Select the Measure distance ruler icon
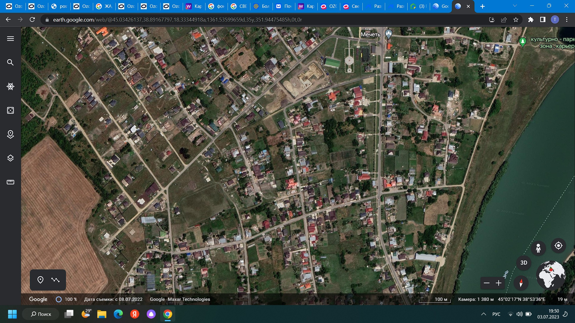The height and width of the screenshot is (323, 575). pos(10,182)
